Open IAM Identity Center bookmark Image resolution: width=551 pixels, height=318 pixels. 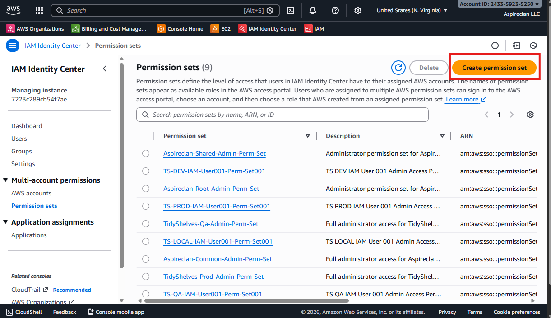tap(267, 29)
